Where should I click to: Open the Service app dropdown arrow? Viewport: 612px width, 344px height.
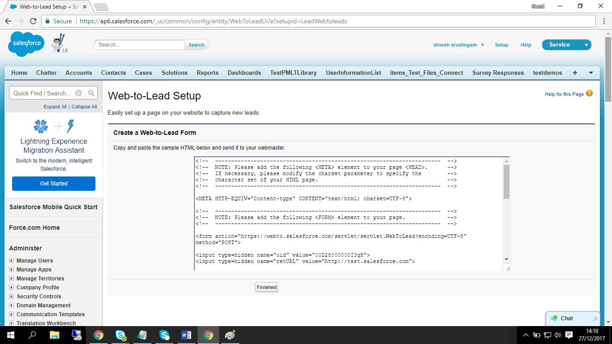click(x=586, y=45)
